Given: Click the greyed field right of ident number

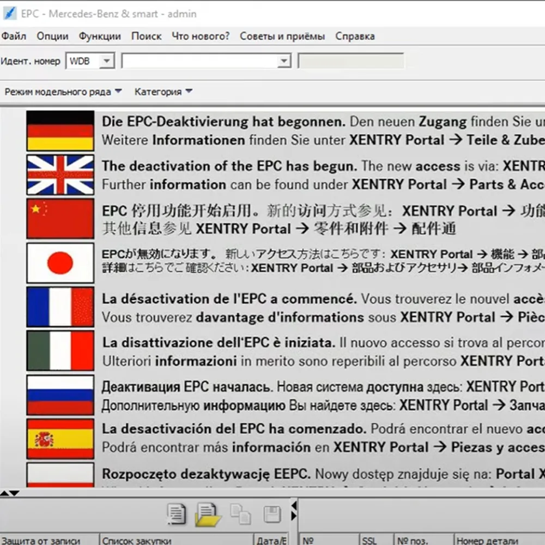Looking at the screenshot, I should coord(351,61).
